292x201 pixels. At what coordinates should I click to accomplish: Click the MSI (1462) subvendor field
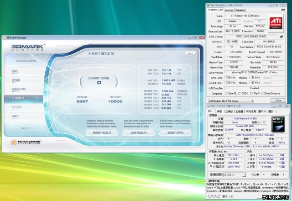click(x=269, y=42)
